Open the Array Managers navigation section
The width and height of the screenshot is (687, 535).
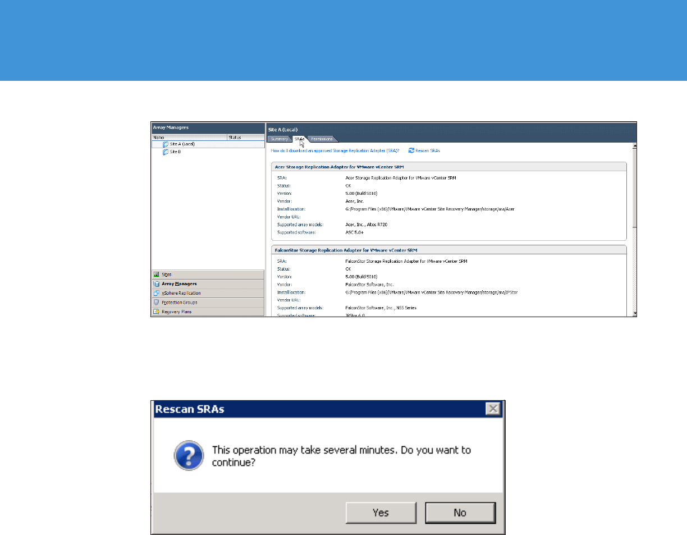click(x=208, y=283)
